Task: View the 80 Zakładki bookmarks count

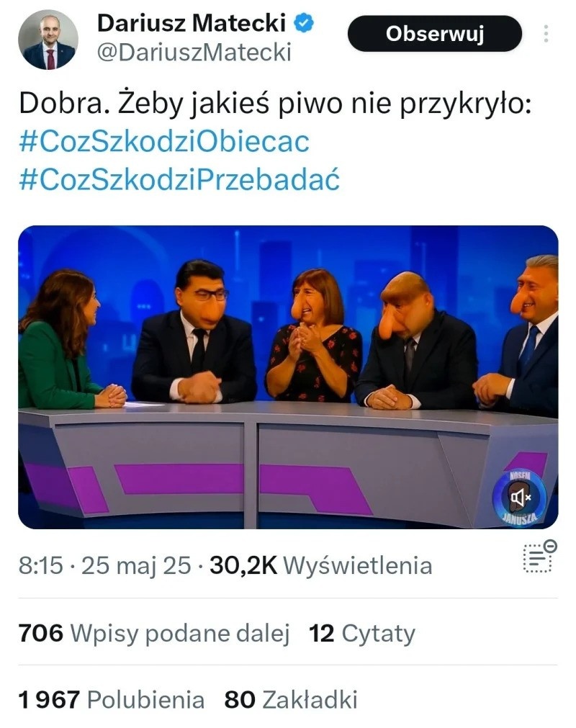Action: tap(291, 700)
